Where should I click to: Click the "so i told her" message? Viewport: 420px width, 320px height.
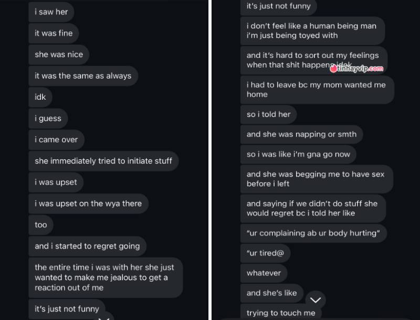click(268, 115)
